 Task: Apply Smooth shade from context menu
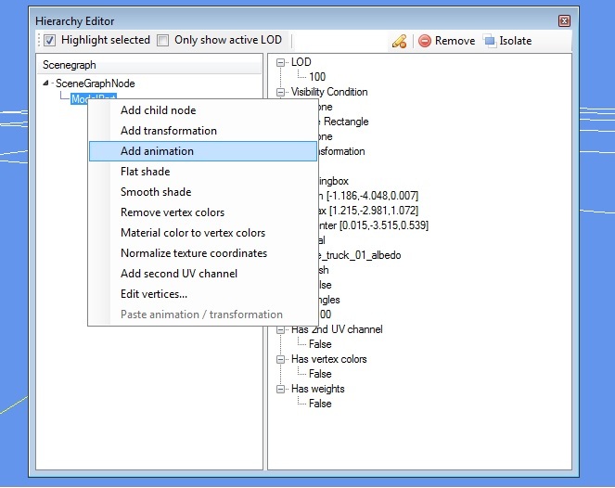[202, 192]
